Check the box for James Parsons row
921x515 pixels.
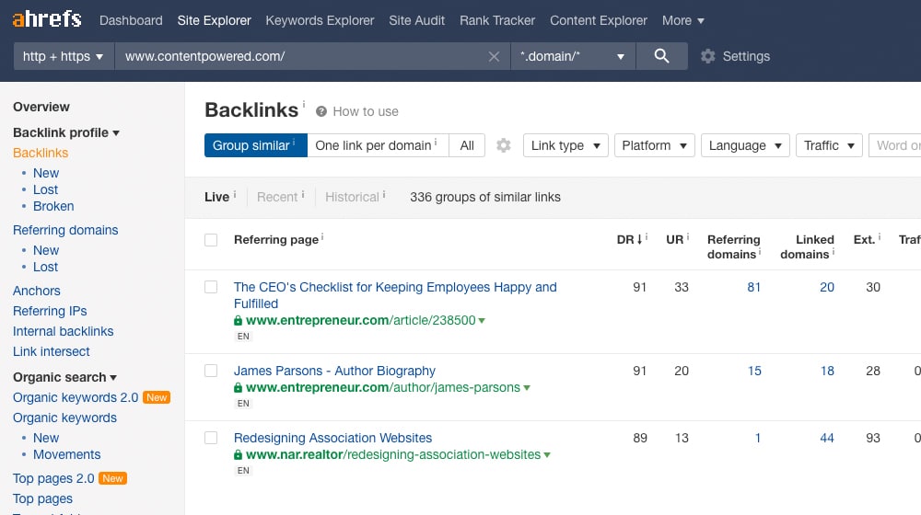[211, 371]
